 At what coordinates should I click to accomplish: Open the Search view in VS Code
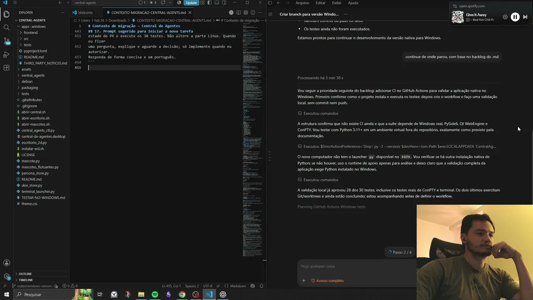point(6,27)
